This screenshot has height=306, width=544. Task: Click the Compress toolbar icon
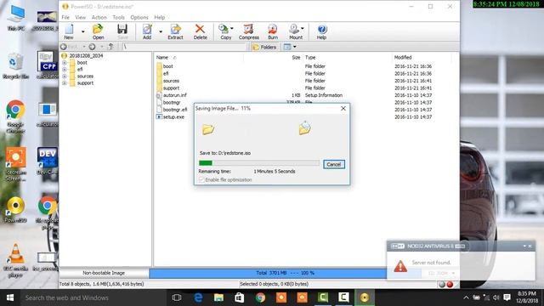(249, 31)
